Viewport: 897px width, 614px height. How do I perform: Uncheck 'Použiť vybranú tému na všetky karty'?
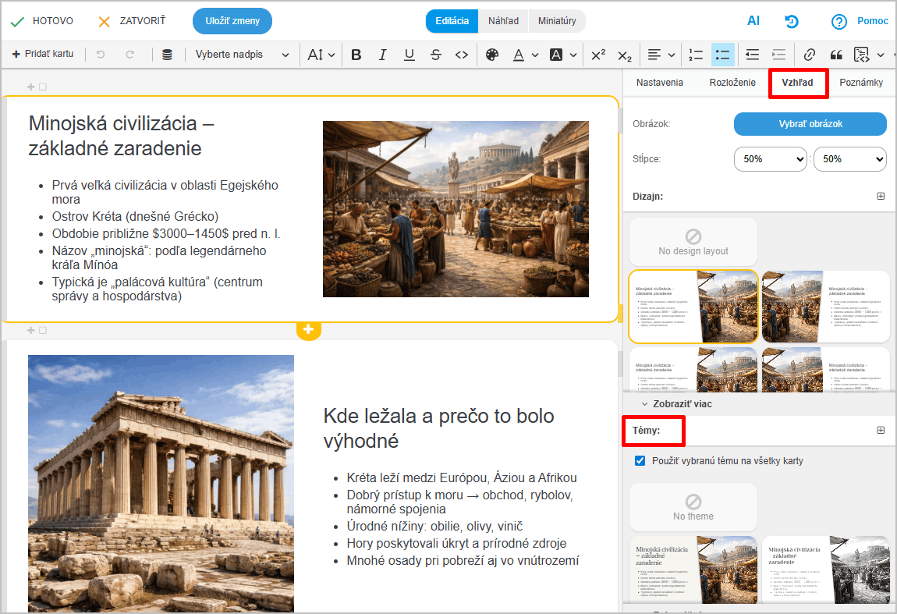(640, 461)
